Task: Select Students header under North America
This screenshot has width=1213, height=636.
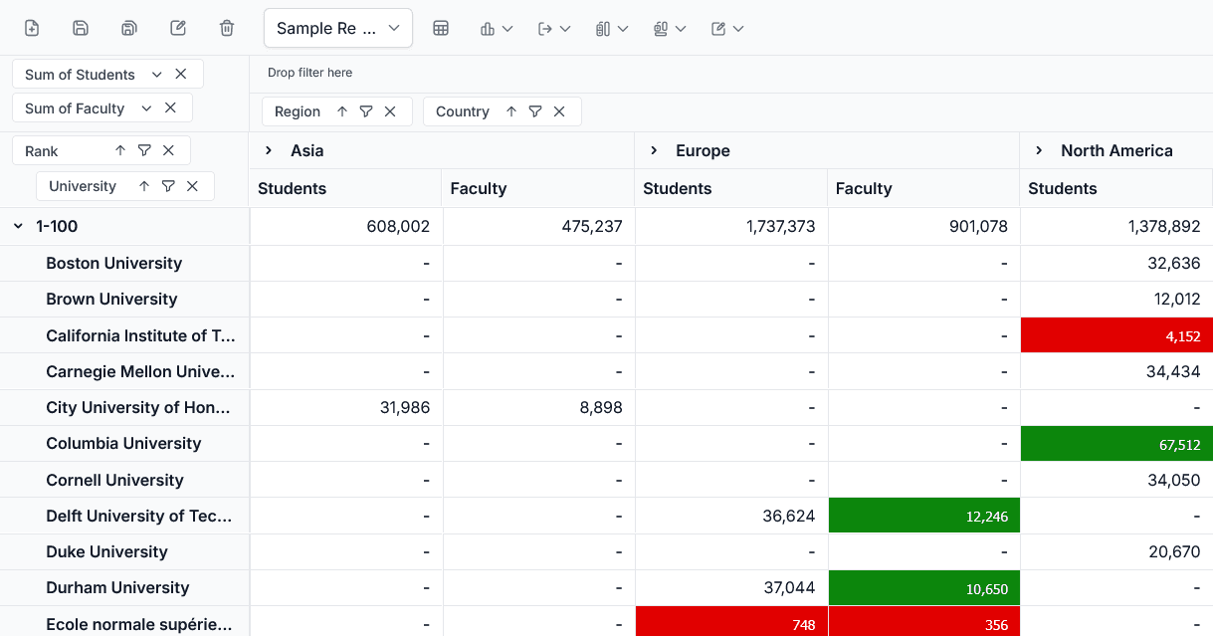Action: click(1116, 188)
